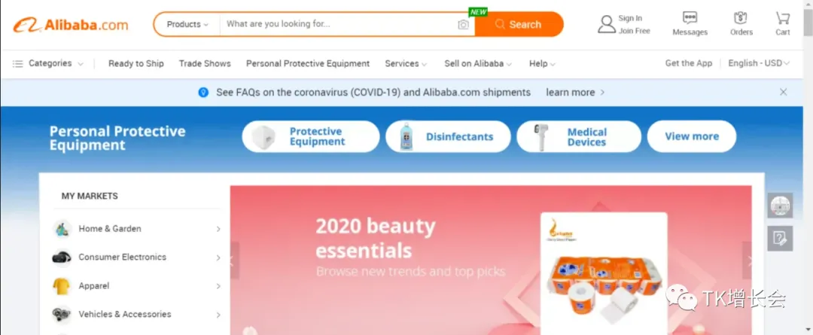Select the Disinfectants category pill
Screen dimensions: 813x335
click(x=449, y=136)
